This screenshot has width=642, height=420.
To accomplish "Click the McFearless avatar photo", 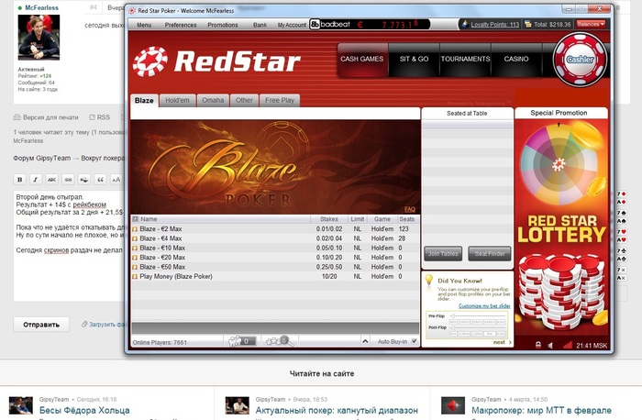I will tap(39, 38).
